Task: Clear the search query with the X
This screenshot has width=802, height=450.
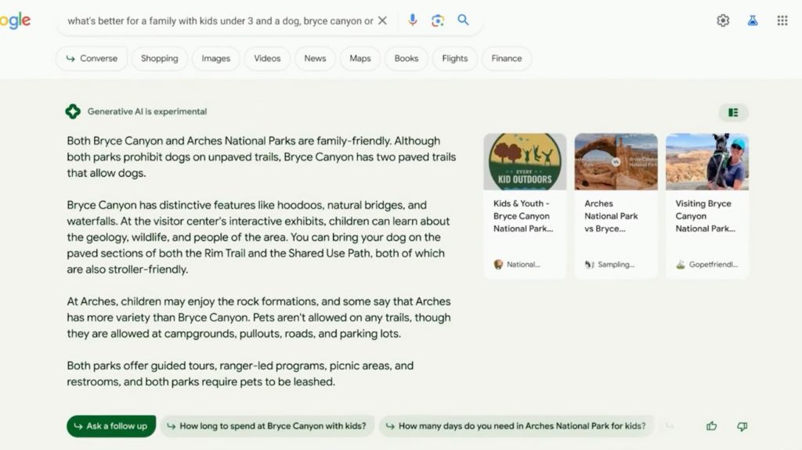Action: pyautogui.click(x=382, y=21)
